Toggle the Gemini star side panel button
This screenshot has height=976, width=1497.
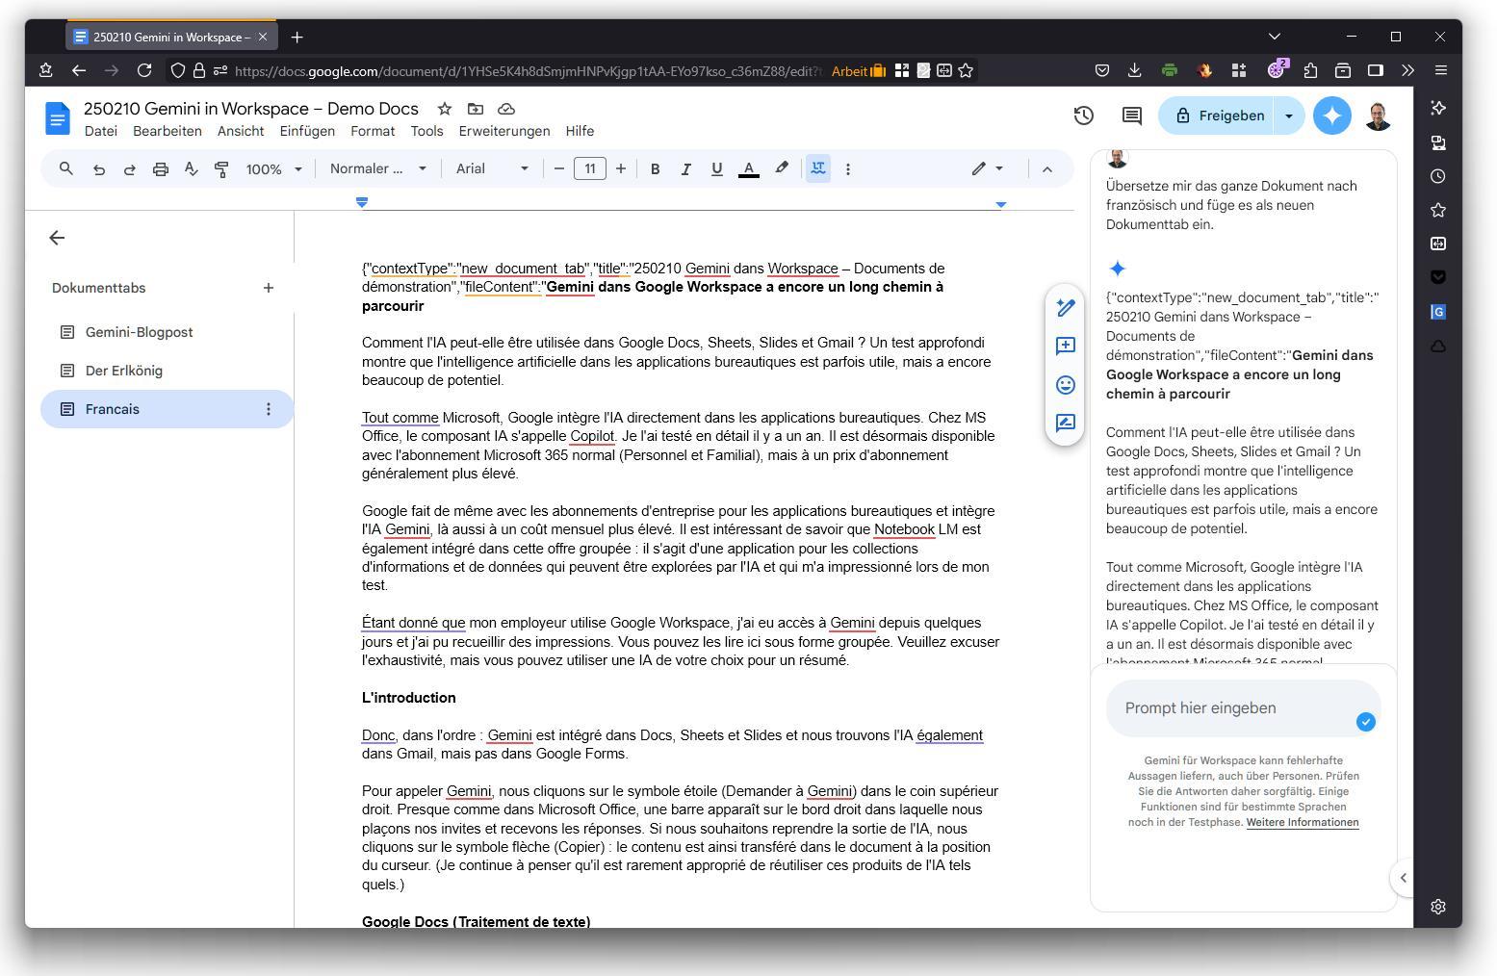[x=1332, y=116]
